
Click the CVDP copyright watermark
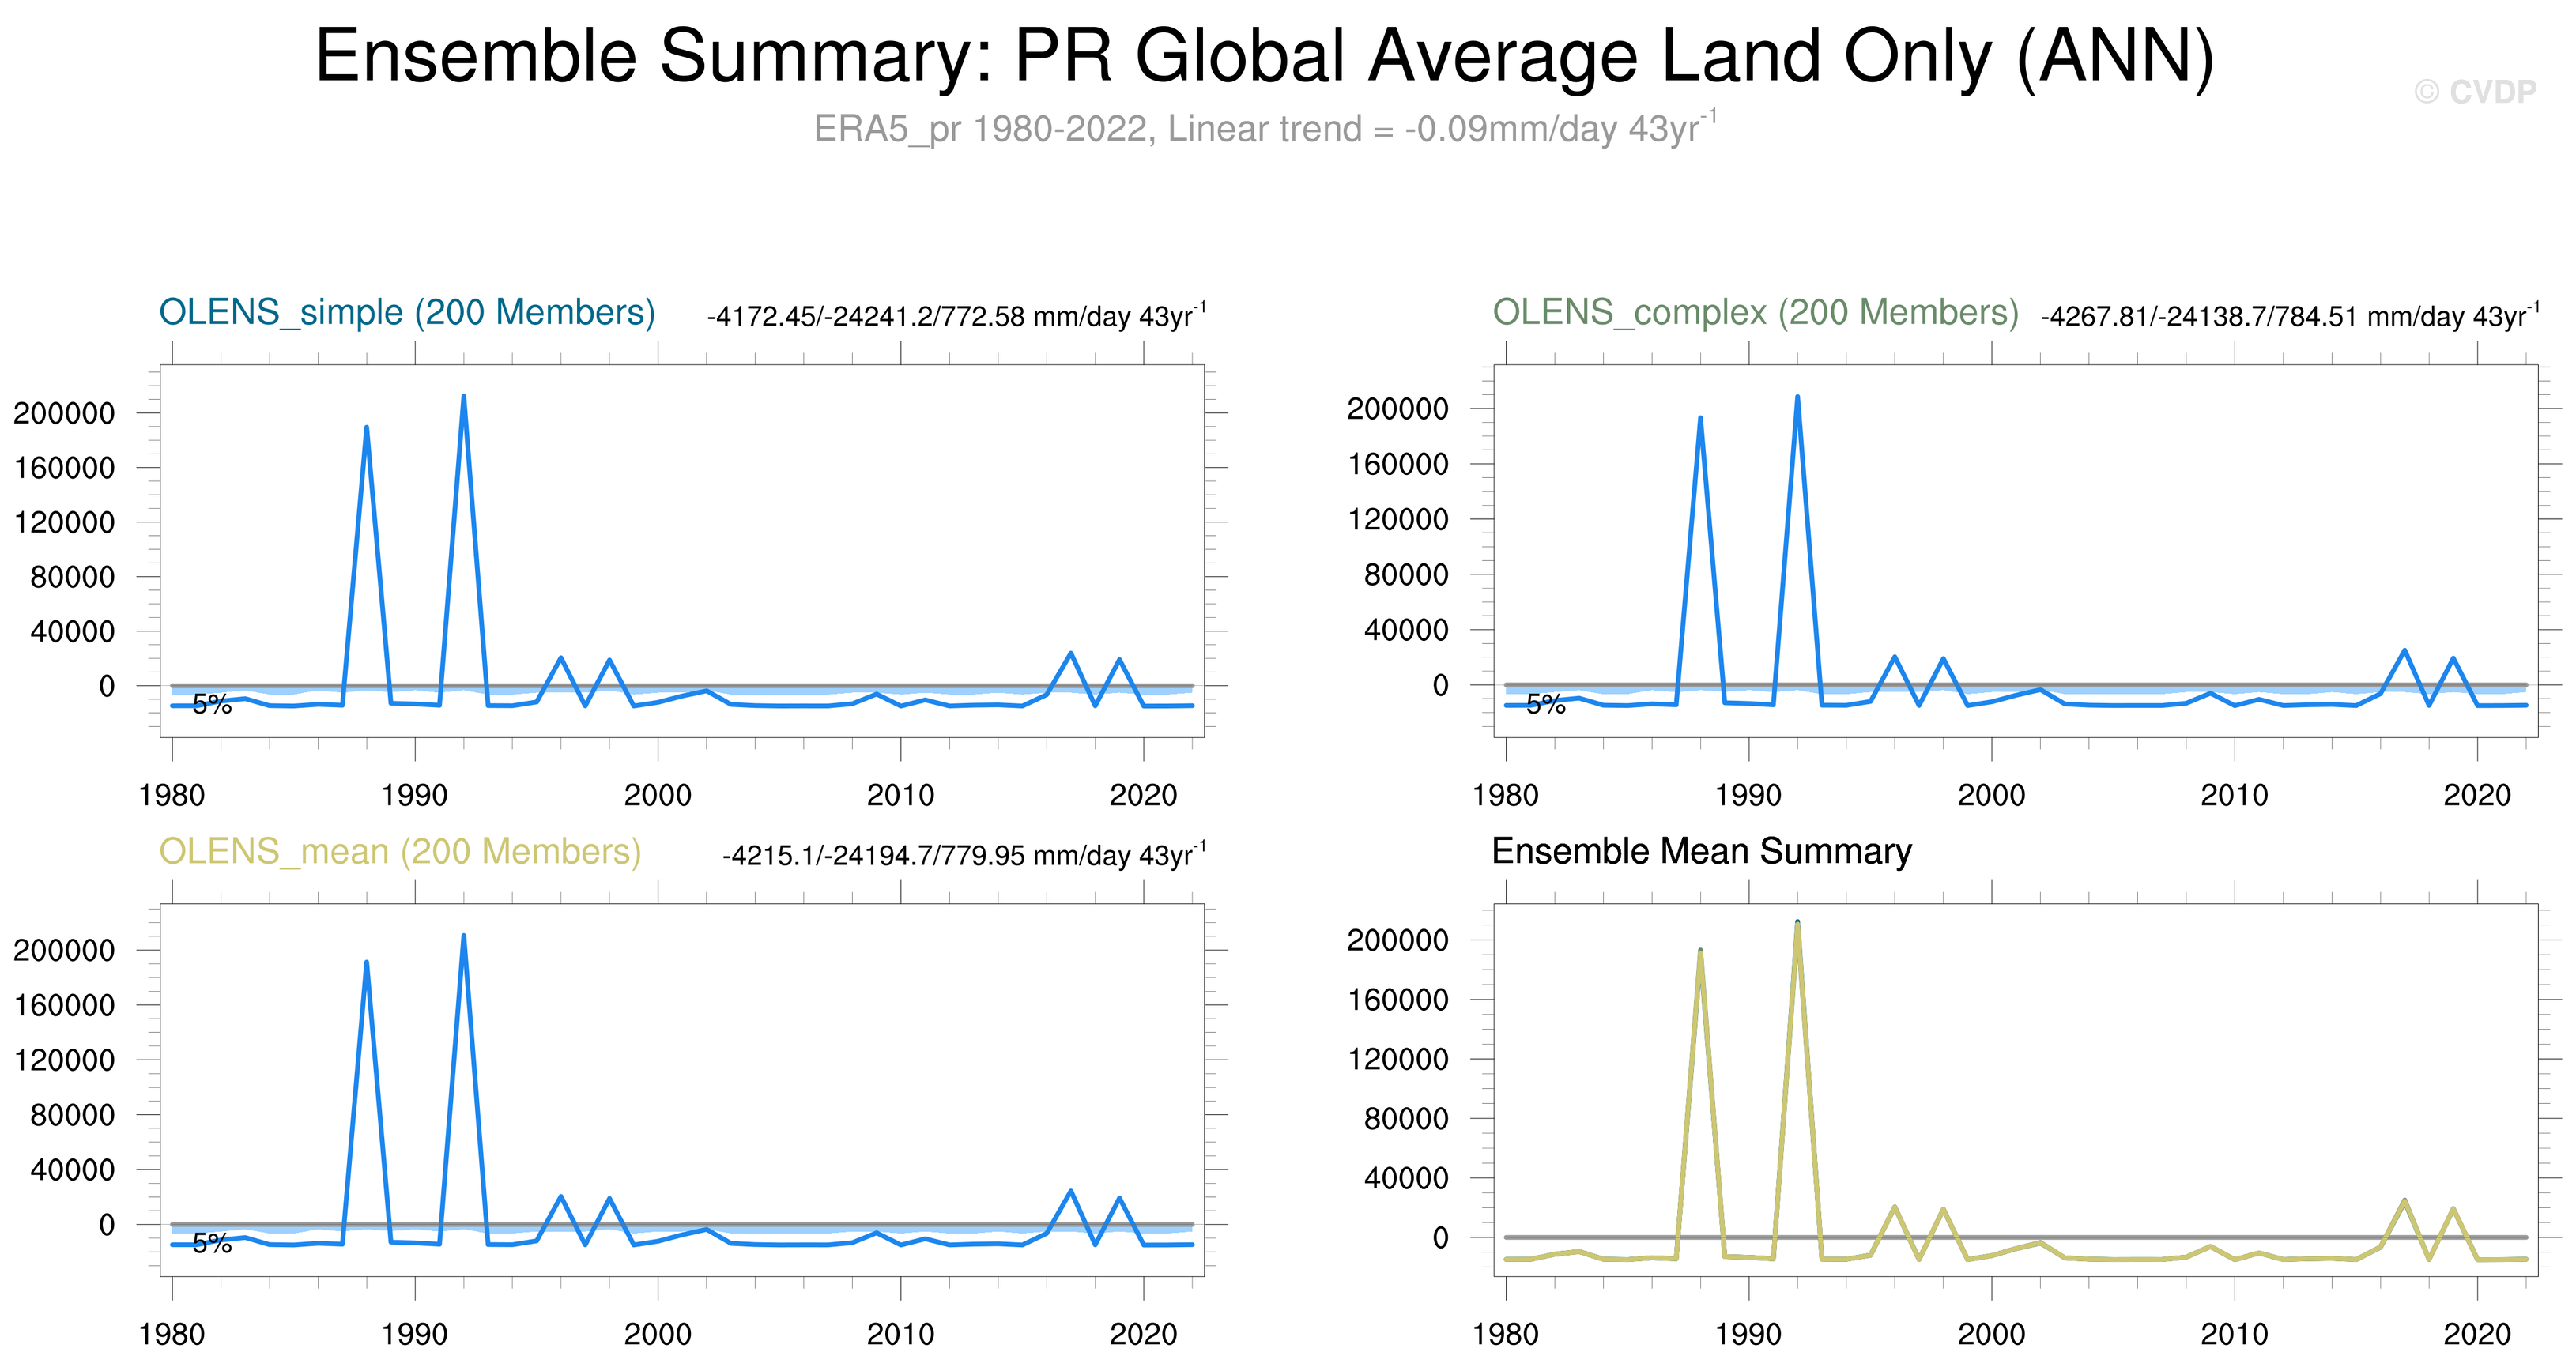point(2474,92)
